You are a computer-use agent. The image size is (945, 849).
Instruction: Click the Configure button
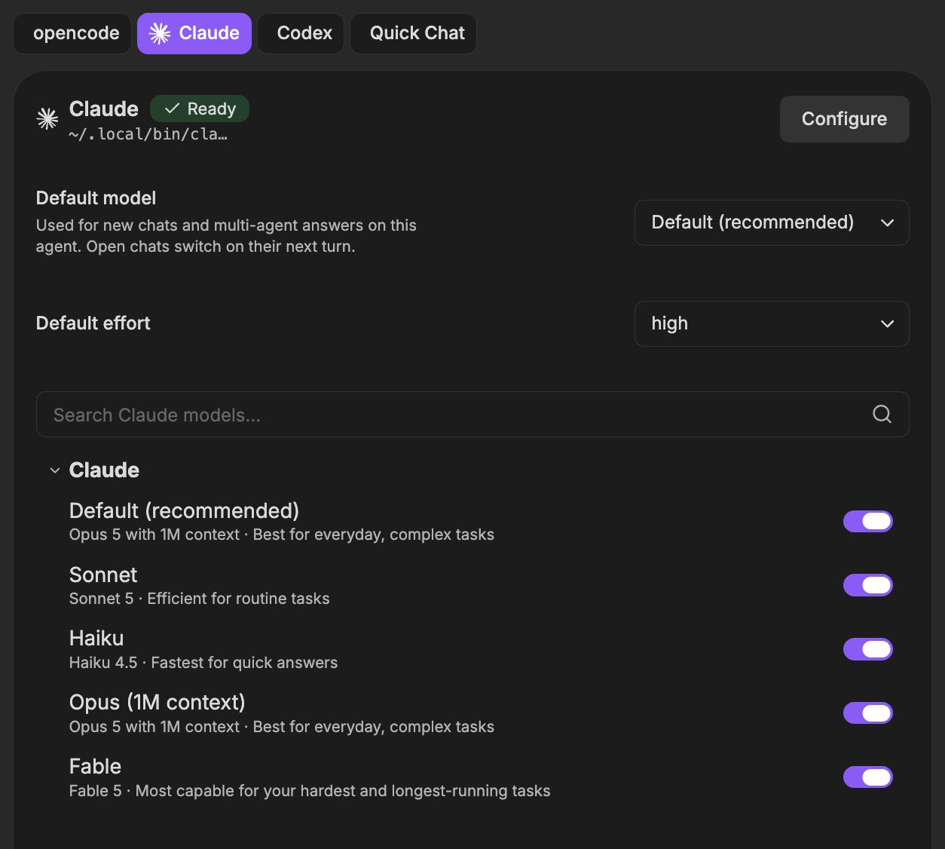coord(844,119)
